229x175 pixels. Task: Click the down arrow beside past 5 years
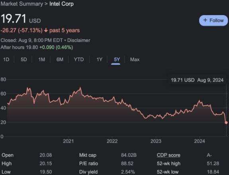pos(46,30)
